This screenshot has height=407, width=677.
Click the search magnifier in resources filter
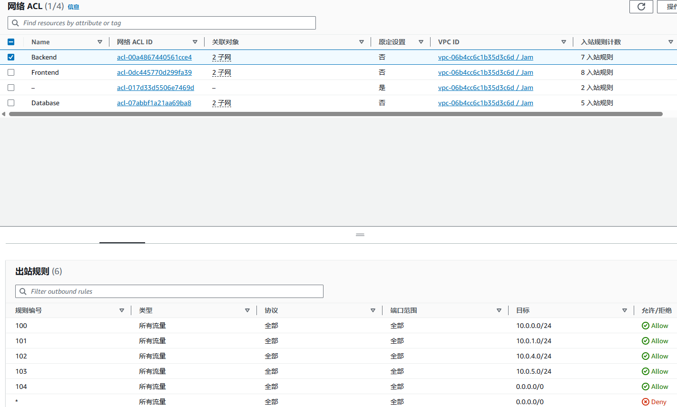15,23
